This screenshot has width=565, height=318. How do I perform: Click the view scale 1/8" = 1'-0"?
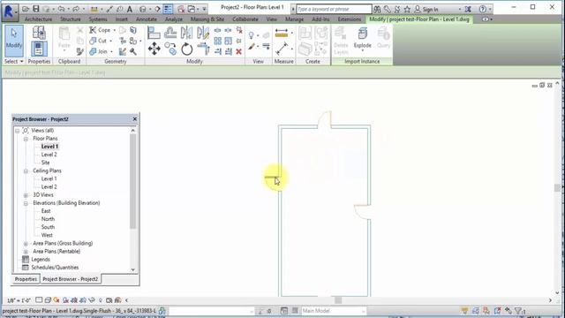click(x=19, y=300)
